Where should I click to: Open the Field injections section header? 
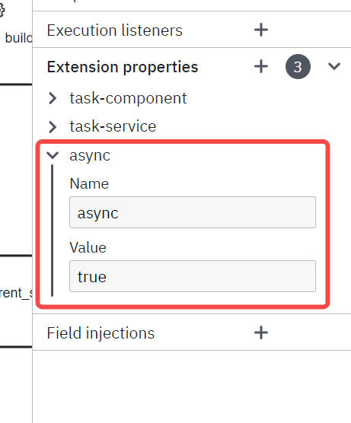[101, 333]
